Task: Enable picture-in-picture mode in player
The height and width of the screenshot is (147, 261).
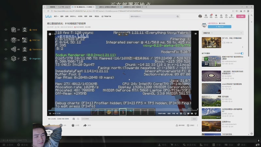Action: pyautogui.click(x=185, y=113)
